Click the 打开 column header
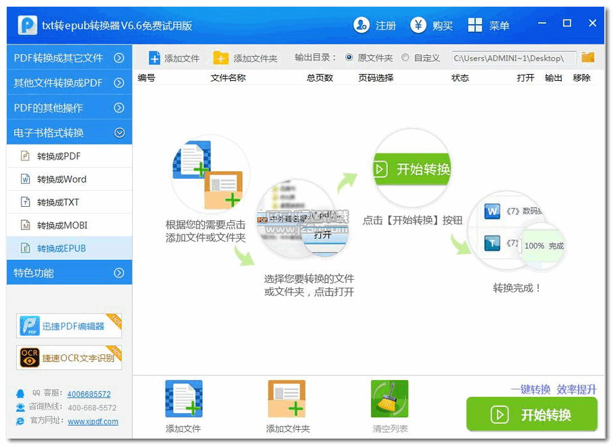This screenshot has width=613, height=446. [525, 77]
